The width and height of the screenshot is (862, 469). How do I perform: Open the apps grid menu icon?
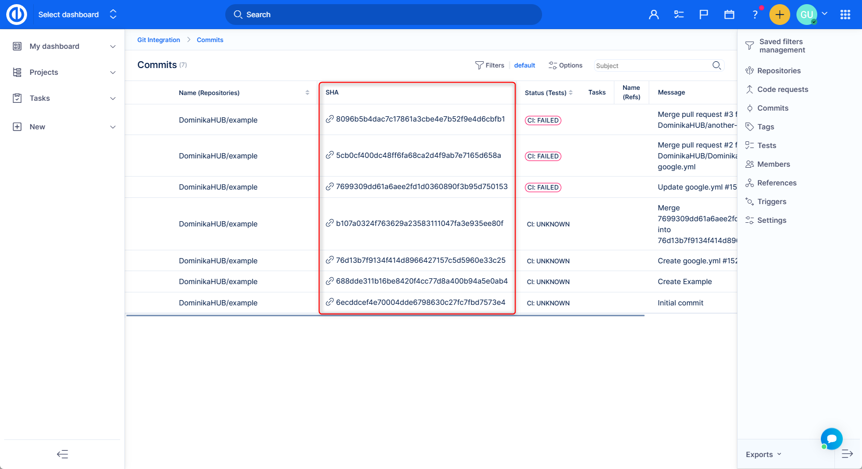click(x=845, y=15)
